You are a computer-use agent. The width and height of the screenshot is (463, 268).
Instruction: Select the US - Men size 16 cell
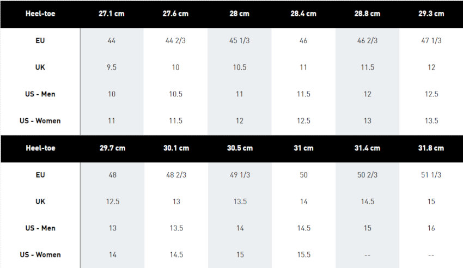pyautogui.click(x=431, y=228)
